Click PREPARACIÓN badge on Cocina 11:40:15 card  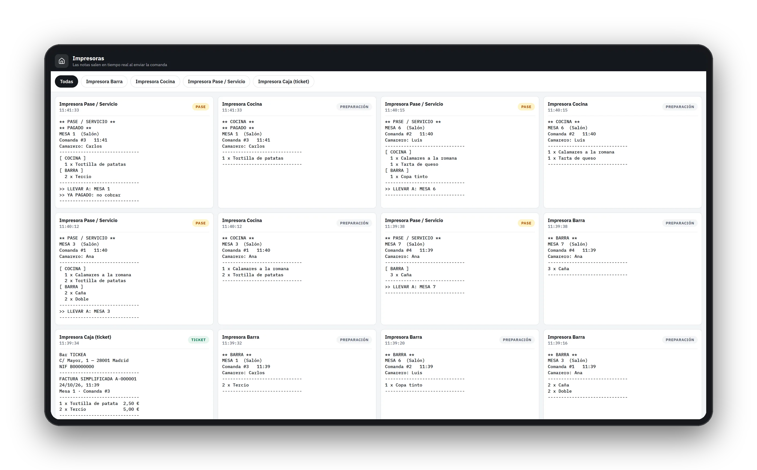coord(680,107)
